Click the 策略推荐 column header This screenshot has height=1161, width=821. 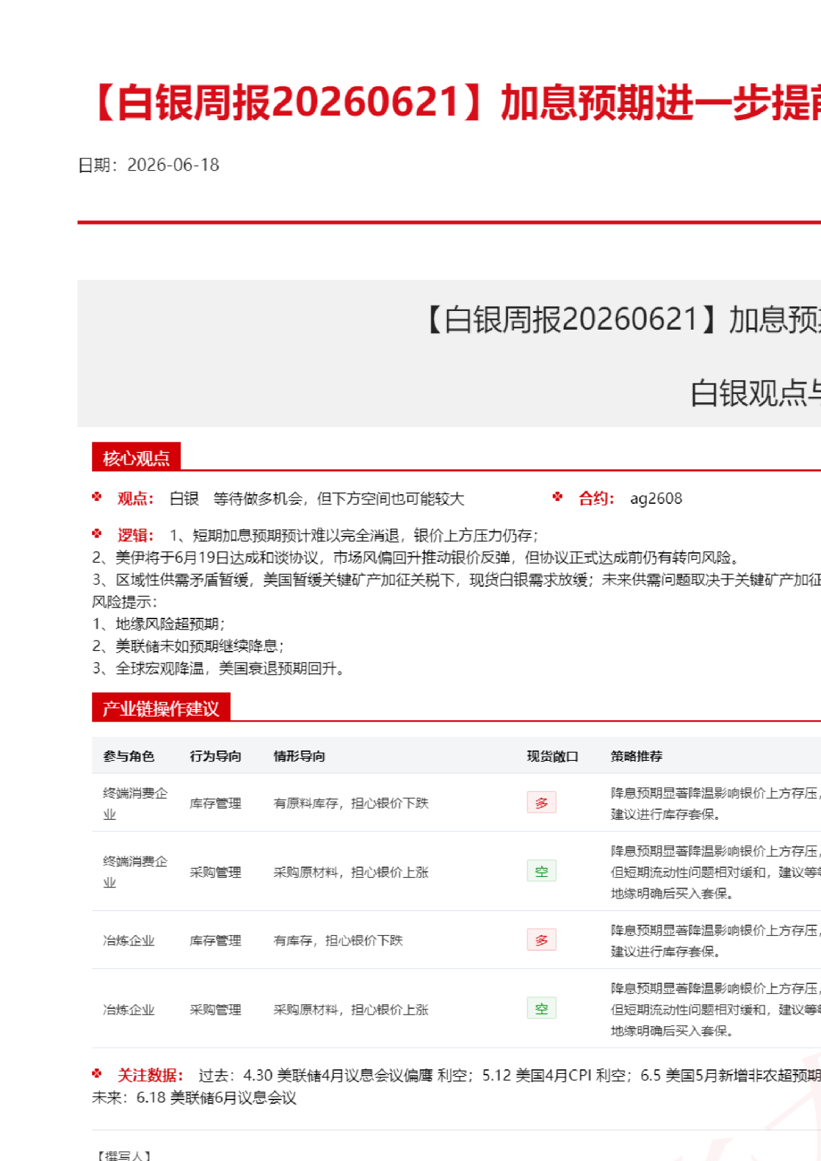[x=636, y=756]
